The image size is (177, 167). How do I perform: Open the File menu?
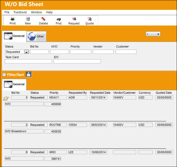(7, 12)
